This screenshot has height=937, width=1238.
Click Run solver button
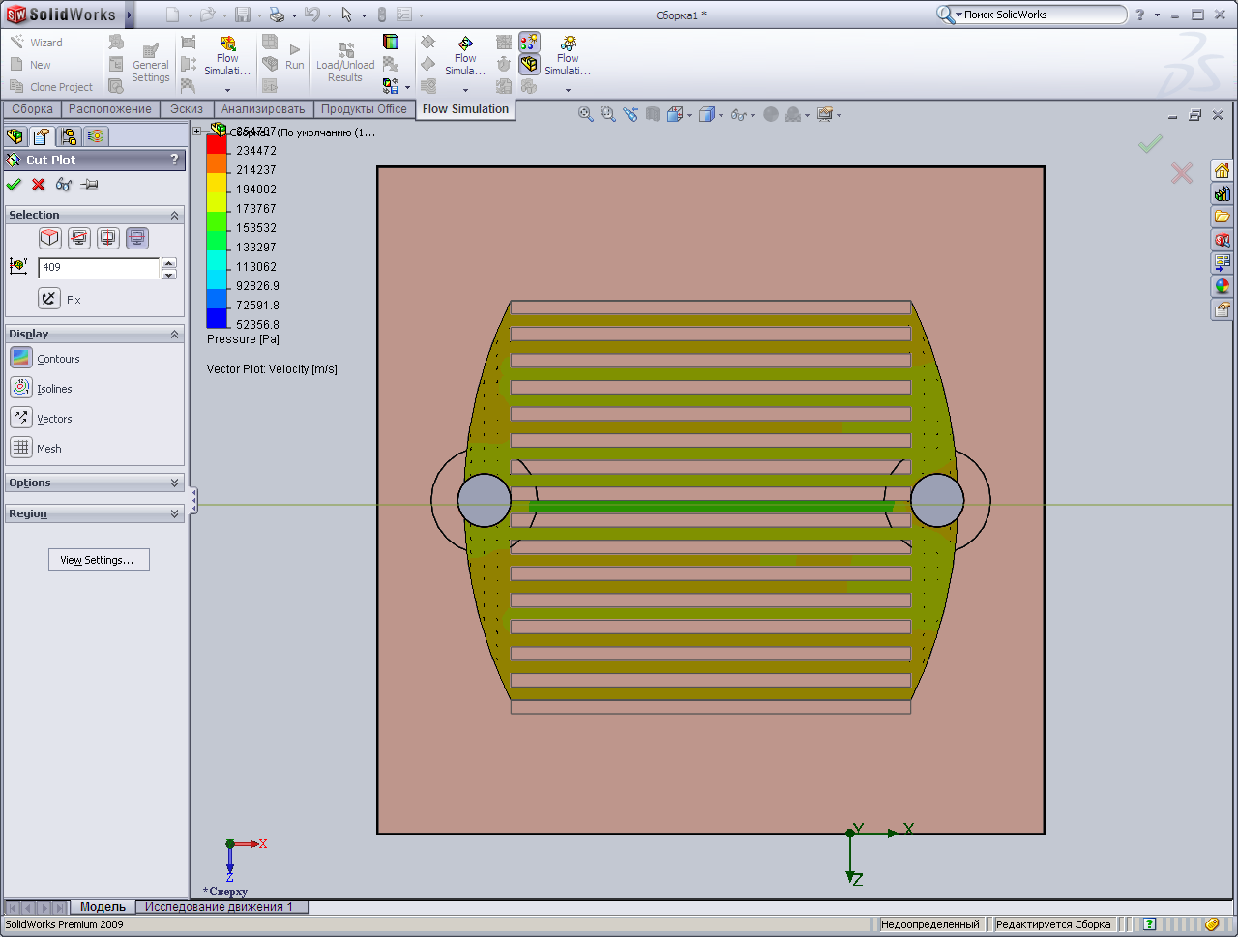294,56
